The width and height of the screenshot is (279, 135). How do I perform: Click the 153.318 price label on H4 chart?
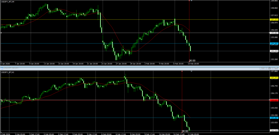274,51
